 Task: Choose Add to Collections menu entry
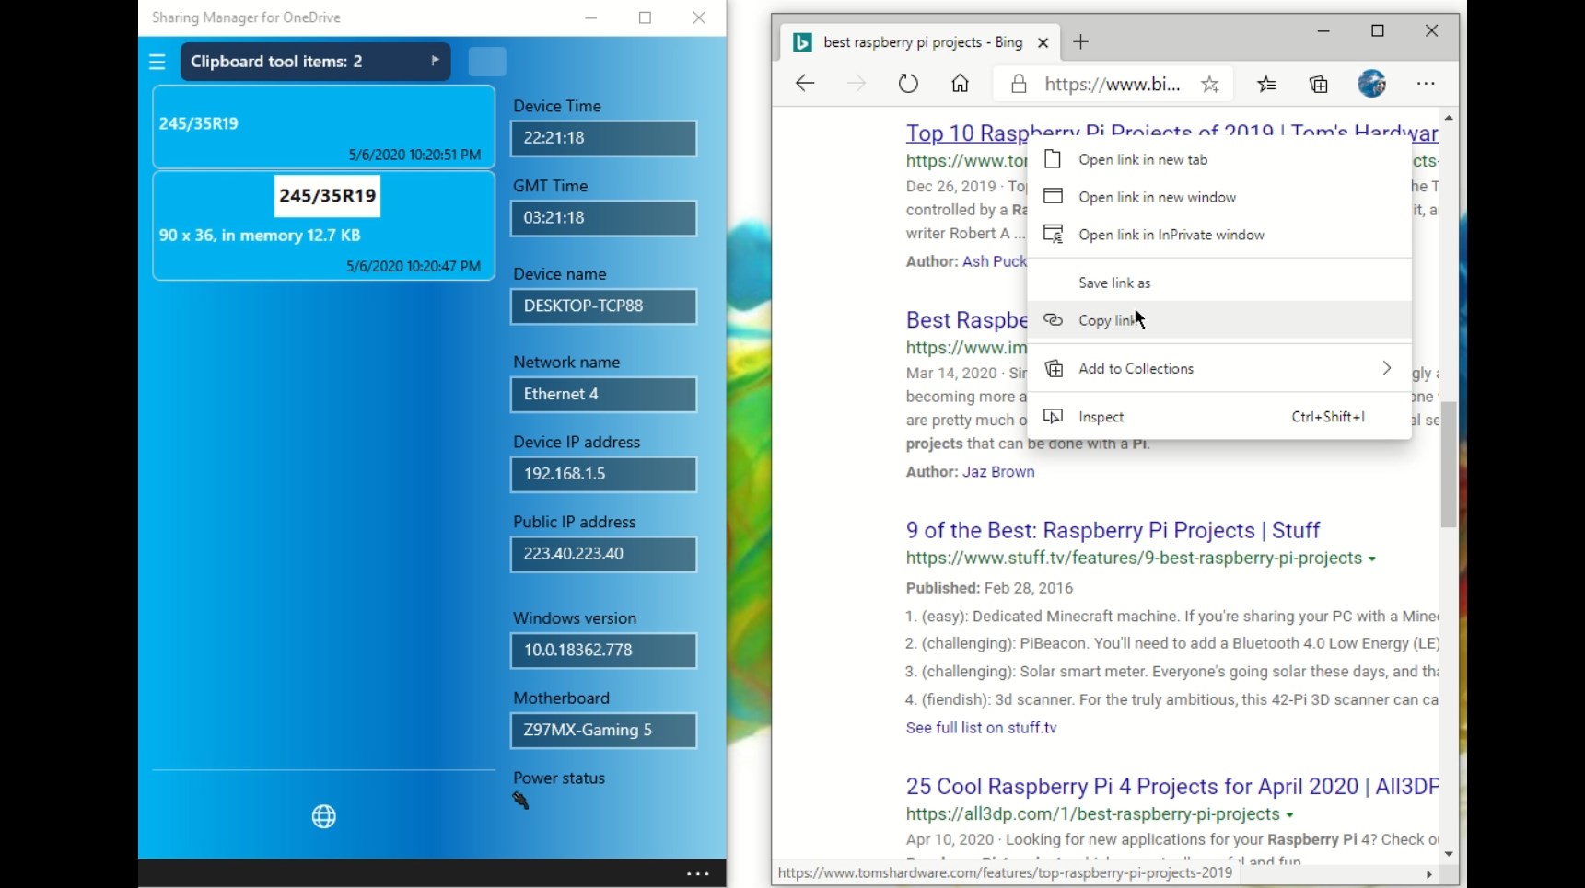coord(1218,368)
